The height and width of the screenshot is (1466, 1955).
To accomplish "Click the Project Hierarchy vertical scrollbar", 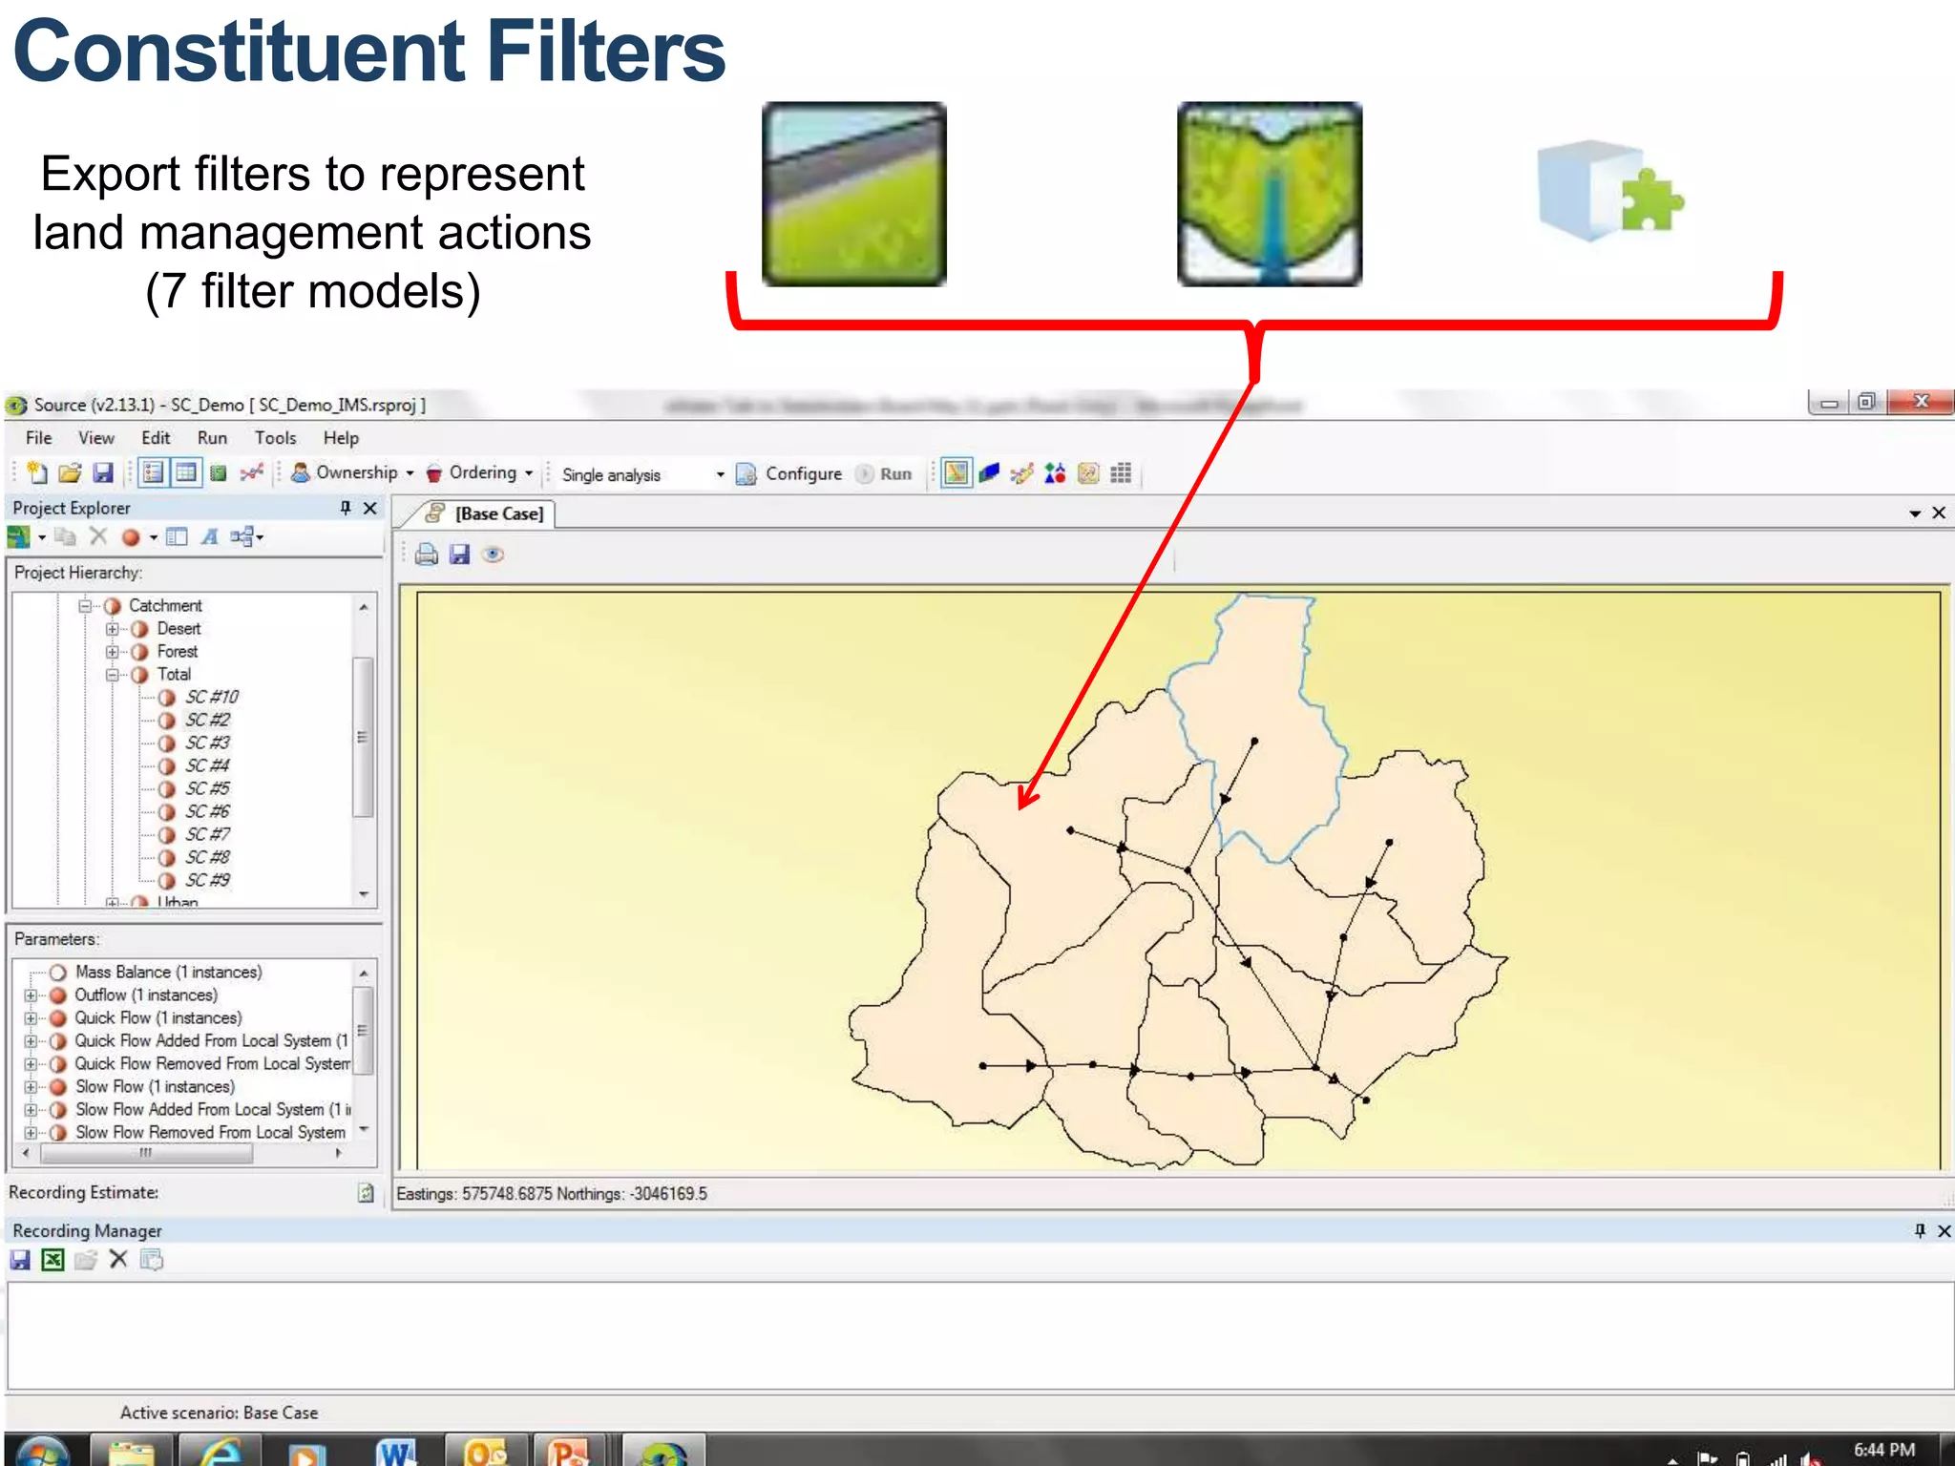I will 363,736.
